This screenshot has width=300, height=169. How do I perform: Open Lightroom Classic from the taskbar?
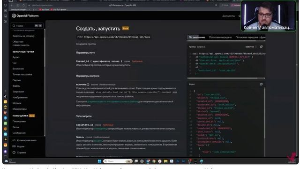click(184, 161)
